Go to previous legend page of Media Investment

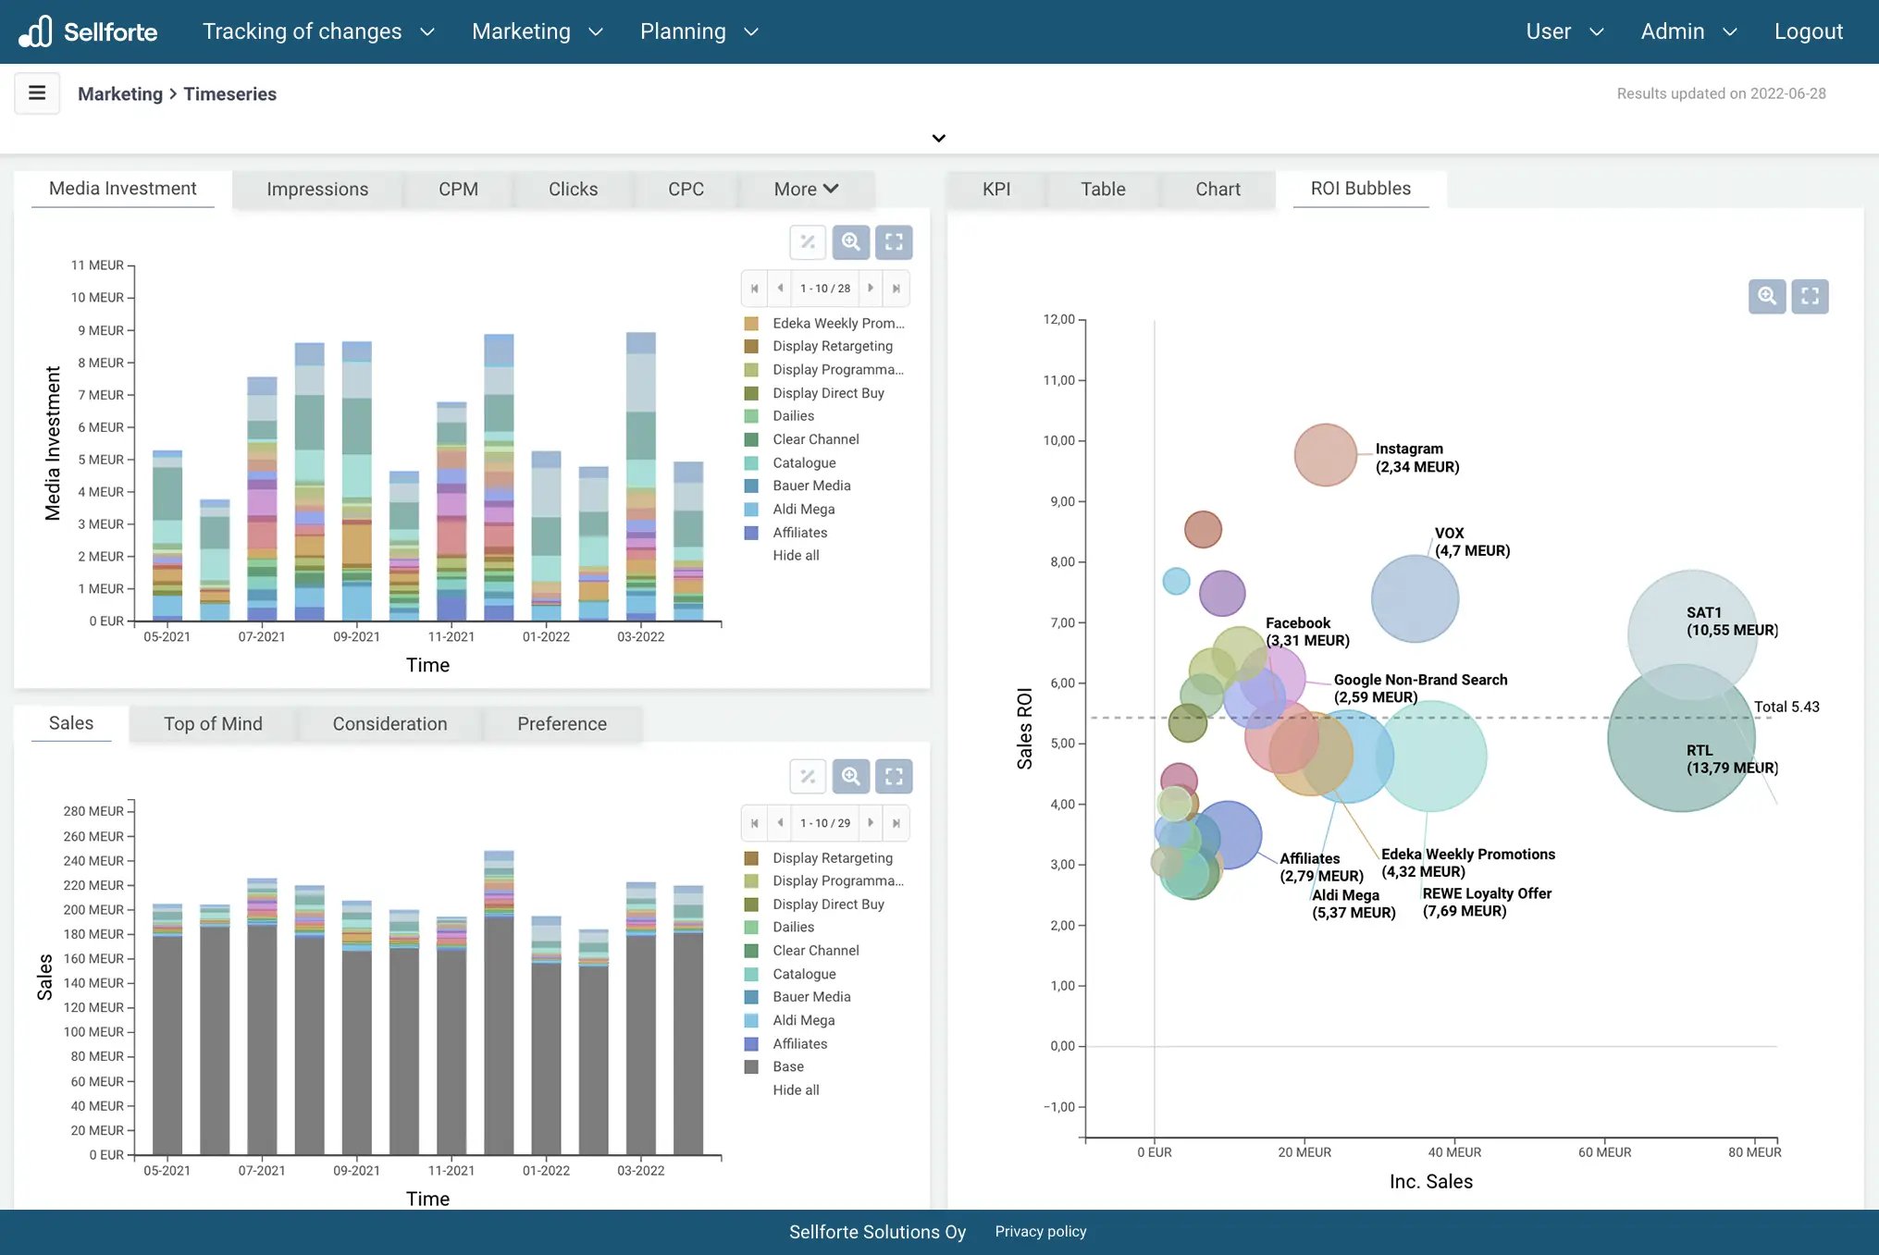point(780,289)
